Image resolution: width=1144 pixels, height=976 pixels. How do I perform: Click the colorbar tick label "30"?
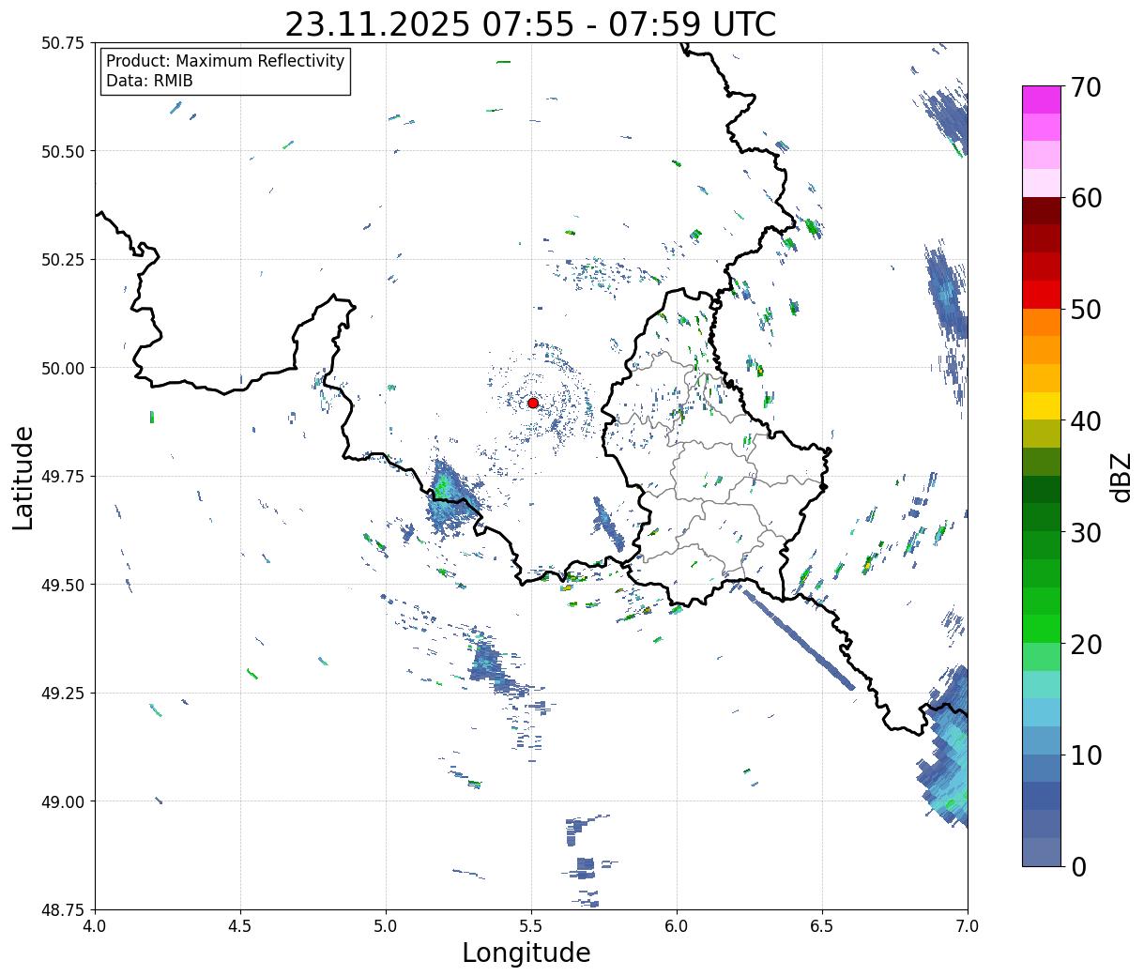pos(1086,532)
